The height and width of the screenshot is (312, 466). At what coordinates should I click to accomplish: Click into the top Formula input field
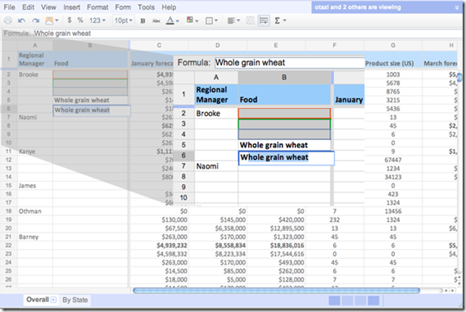(248, 34)
